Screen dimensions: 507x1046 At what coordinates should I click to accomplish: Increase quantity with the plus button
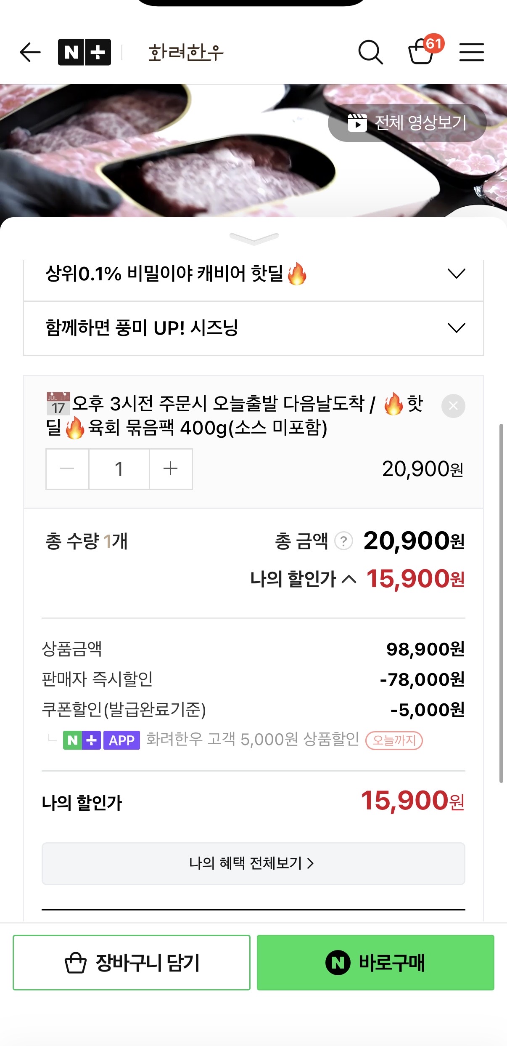171,469
